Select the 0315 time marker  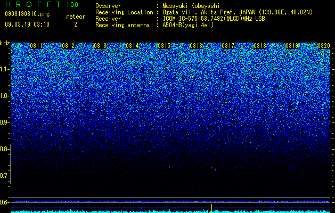pos(164,46)
